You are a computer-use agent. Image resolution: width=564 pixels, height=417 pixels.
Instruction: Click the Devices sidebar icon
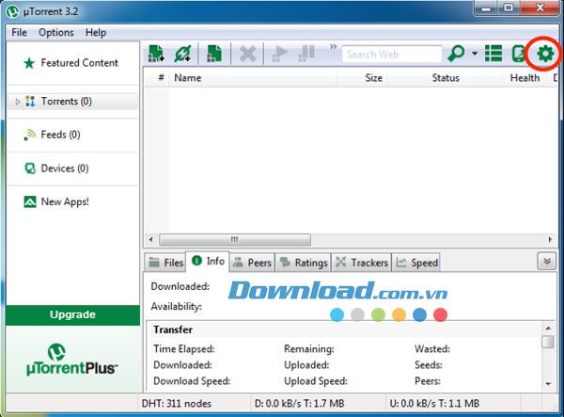pos(30,168)
